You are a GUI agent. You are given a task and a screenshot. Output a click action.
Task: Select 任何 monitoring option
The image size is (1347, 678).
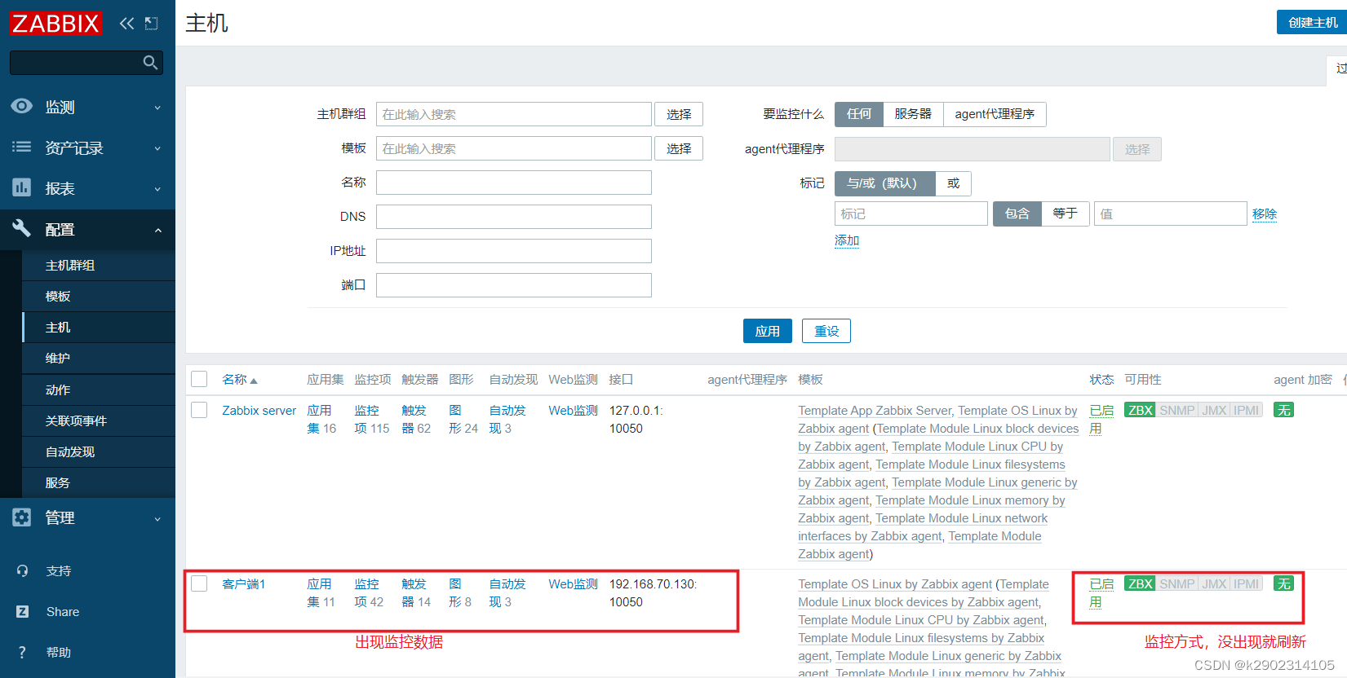coord(858,114)
